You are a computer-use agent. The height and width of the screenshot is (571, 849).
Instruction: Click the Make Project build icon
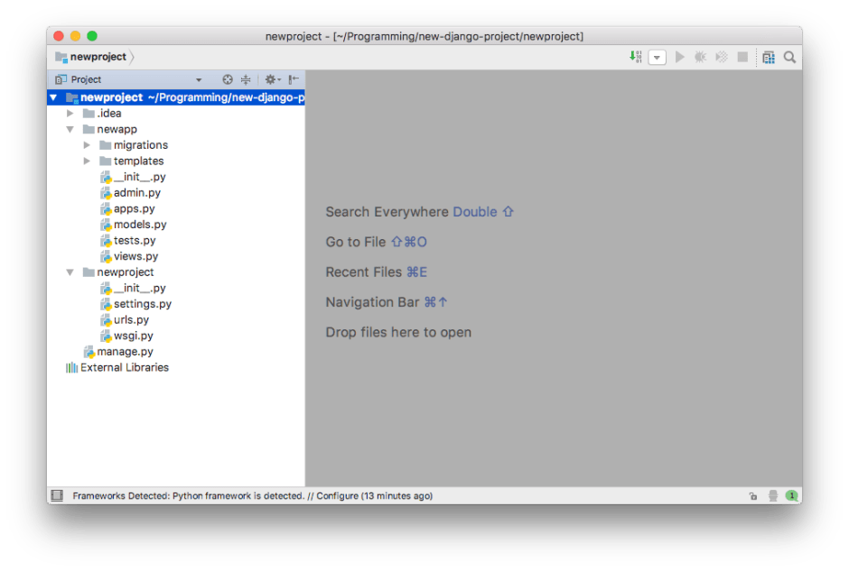pyautogui.click(x=636, y=57)
